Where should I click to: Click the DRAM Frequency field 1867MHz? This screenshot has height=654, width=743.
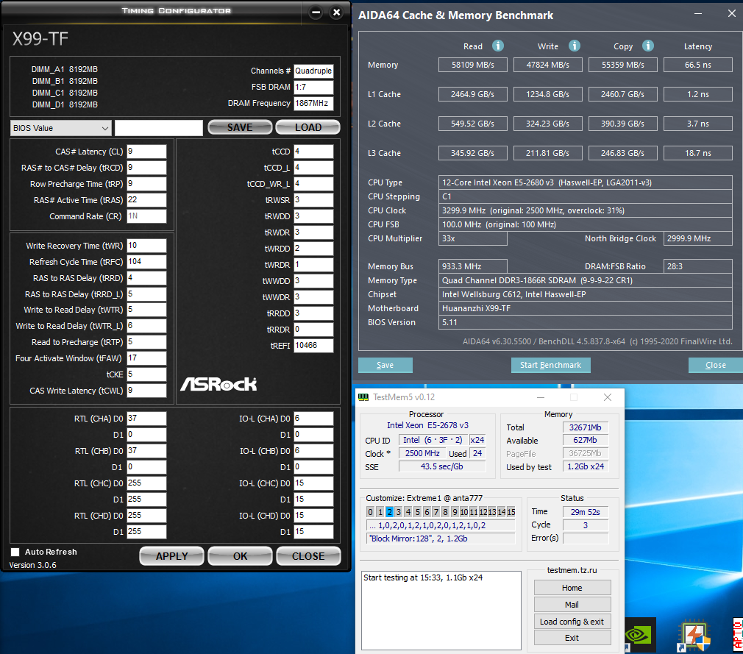(x=313, y=103)
